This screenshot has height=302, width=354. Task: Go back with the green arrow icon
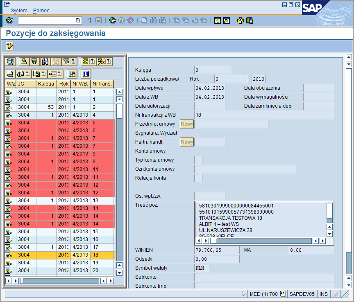(x=112, y=20)
